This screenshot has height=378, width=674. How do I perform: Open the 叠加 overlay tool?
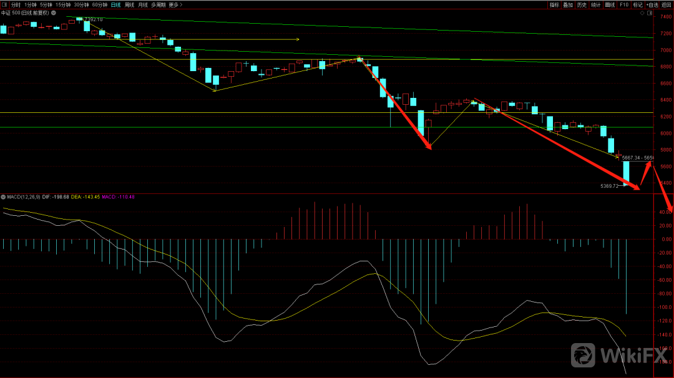pyautogui.click(x=567, y=4)
